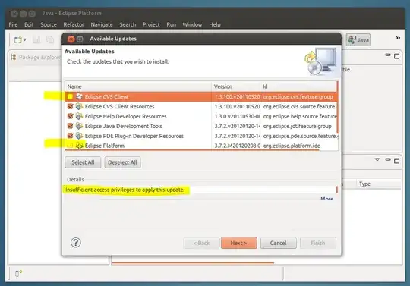Viewport: 410px width, 286px height.
Task: Click the New wizard toolbar icon
Action: [x=18, y=40]
